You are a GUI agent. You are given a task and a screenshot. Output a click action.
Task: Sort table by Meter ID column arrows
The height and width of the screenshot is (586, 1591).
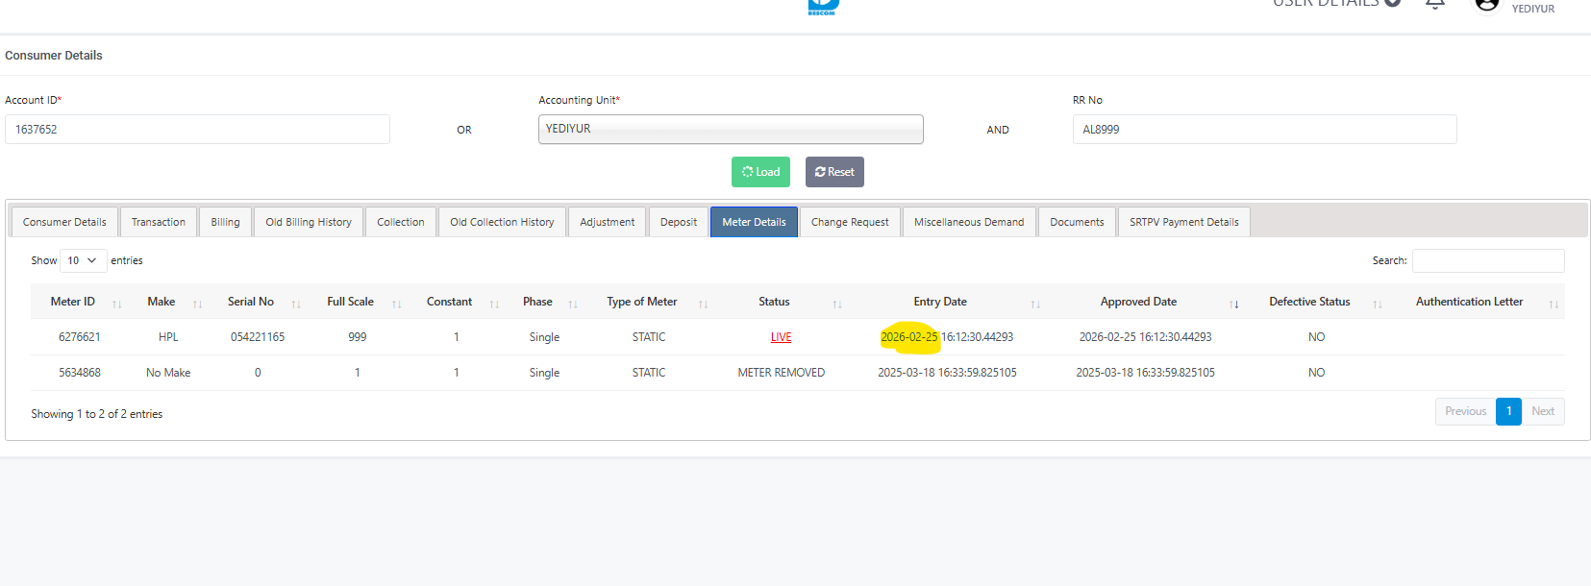point(116,304)
